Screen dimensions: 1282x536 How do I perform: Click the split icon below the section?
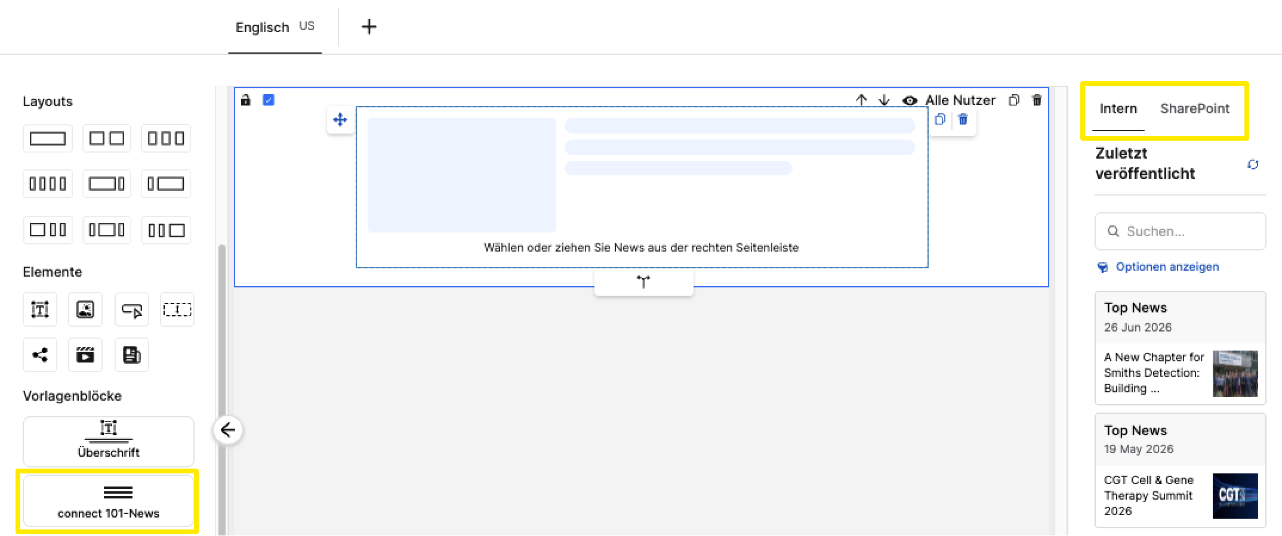pyautogui.click(x=643, y=282)
